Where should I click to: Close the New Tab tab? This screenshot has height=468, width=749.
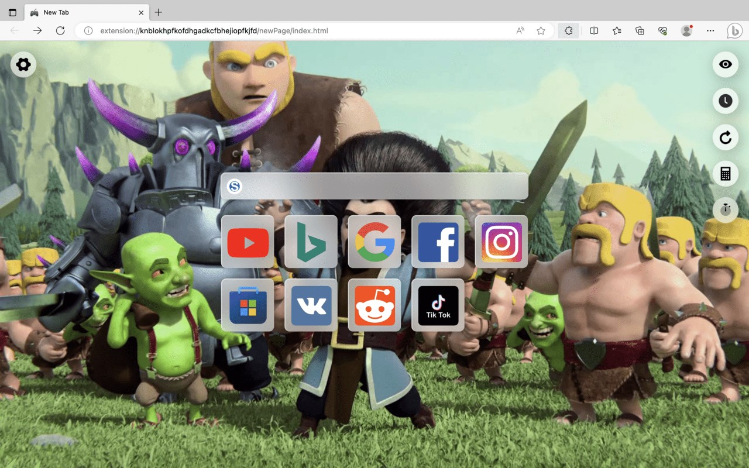point(141,12)
